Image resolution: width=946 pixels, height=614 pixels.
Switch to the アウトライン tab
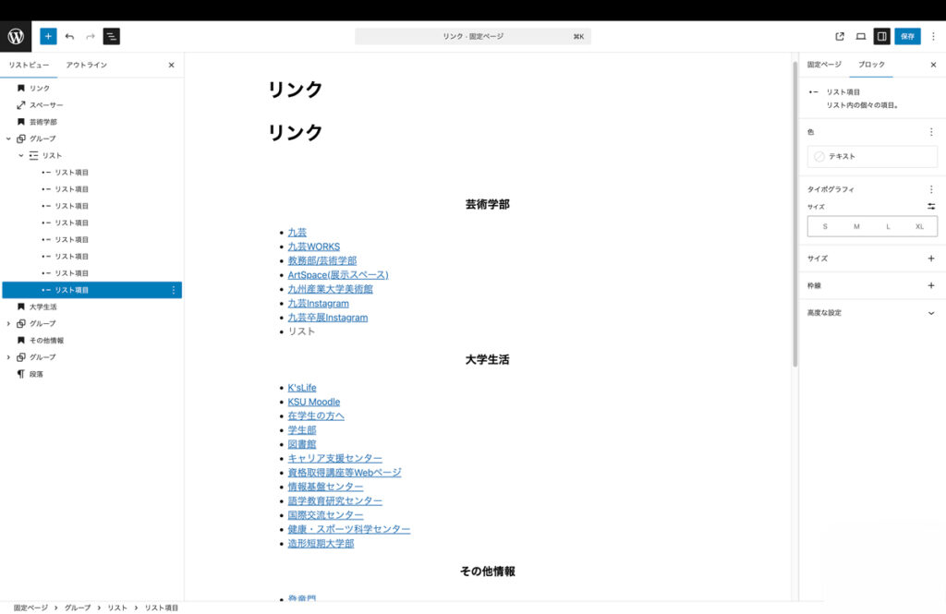[86, 66]
